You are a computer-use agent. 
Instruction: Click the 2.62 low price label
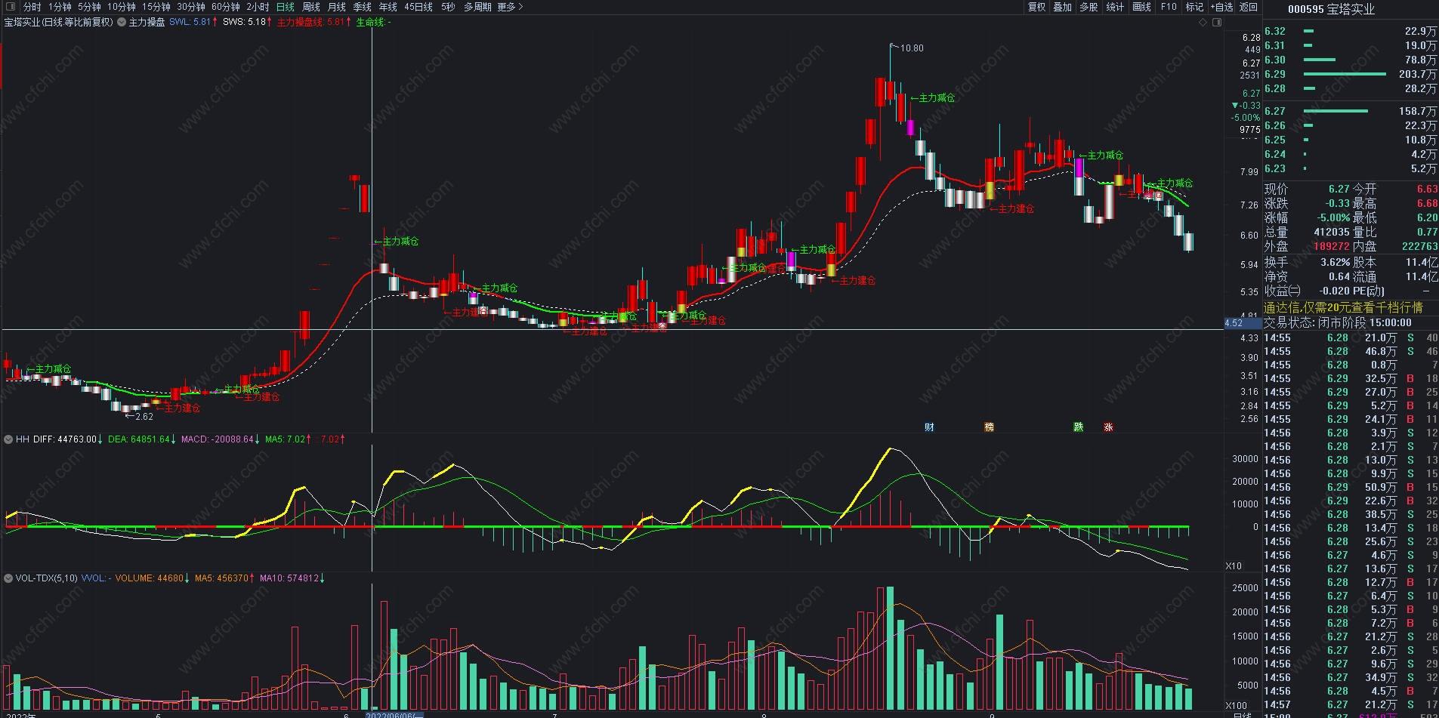144,417
